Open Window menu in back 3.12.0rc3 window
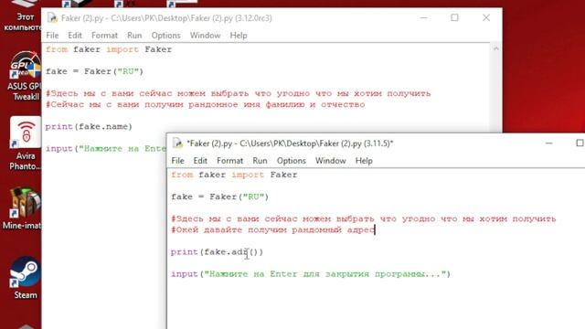The image size is (585, 329). [x=205, y=36]
